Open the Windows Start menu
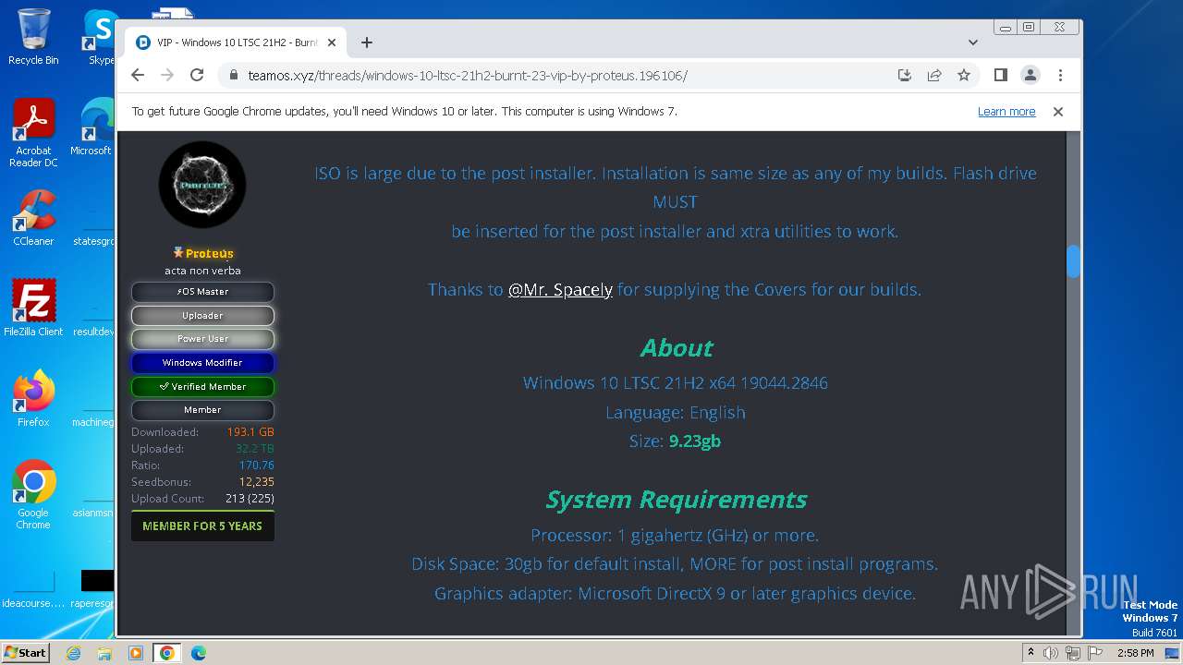 [26, 652]
